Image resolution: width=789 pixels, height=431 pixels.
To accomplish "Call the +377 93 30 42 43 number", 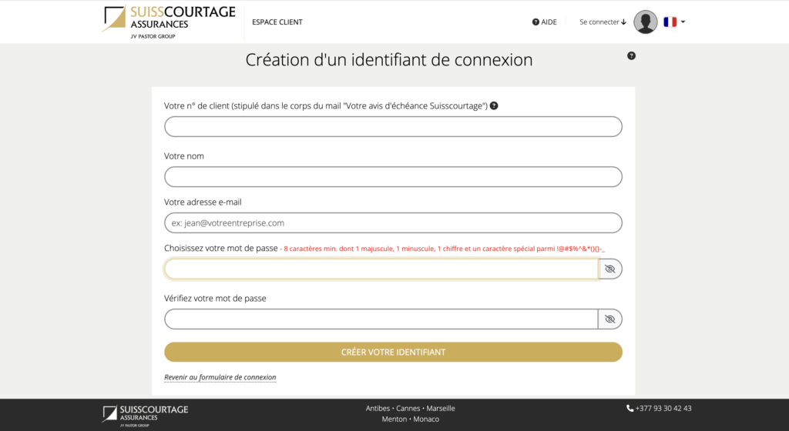I will 663,408.
